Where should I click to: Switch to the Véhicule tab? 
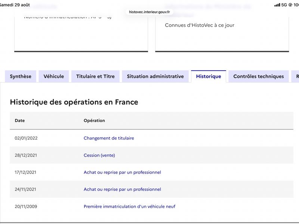(54, 77)
